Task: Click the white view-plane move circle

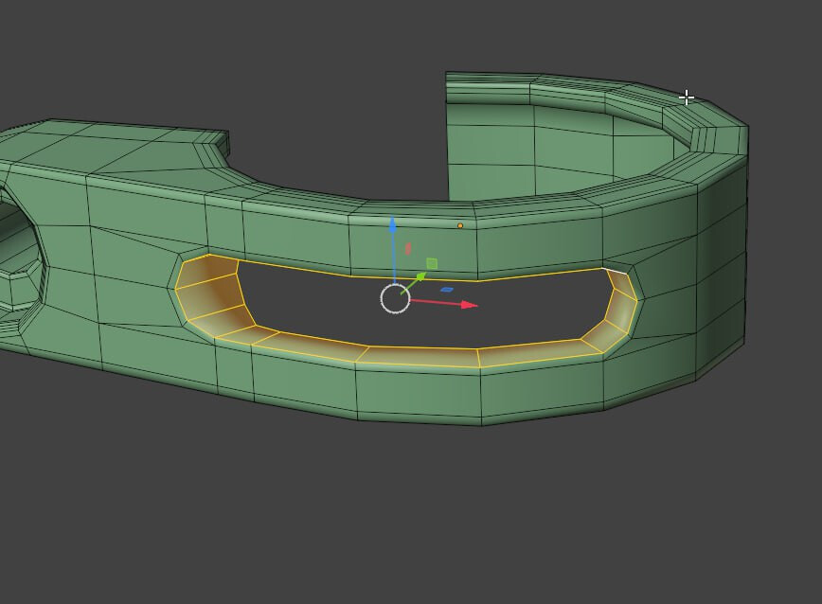Action: [x=395, y=298]
